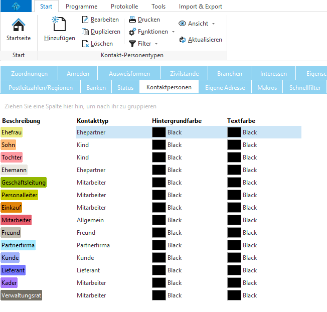Click the Duplizieren icon
The image size is (327, 312).
pyautogui.click(x=85, y=32)
